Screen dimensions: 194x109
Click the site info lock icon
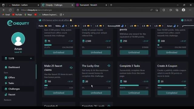tap(18, 10)
